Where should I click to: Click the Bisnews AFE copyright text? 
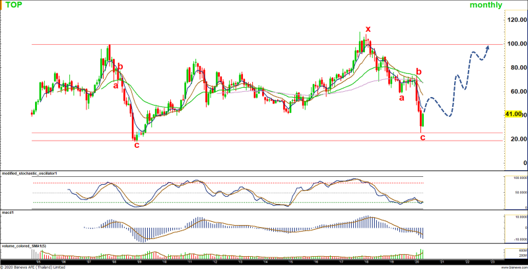(x=33, y=267)
